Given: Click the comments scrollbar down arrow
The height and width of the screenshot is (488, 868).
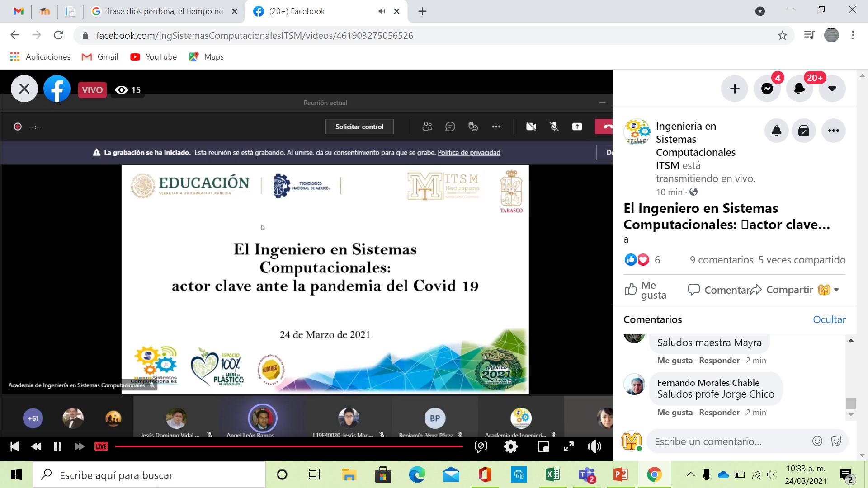Looking at the screenshot, I should (851, 415).
